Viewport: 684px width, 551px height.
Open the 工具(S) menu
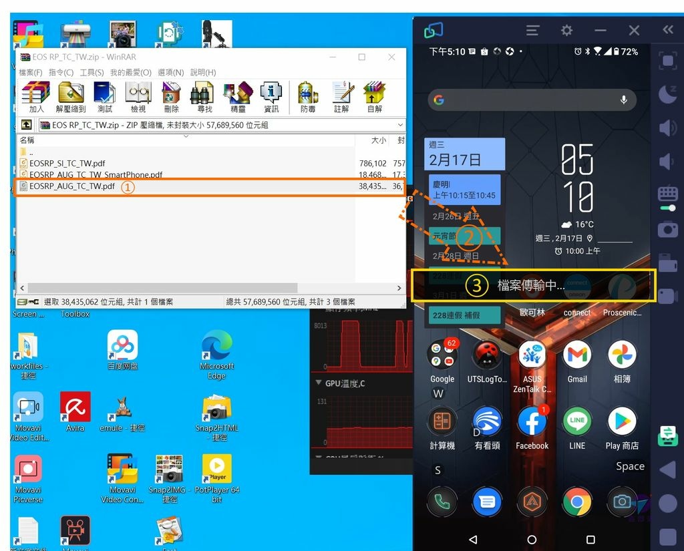pos(92,72)
